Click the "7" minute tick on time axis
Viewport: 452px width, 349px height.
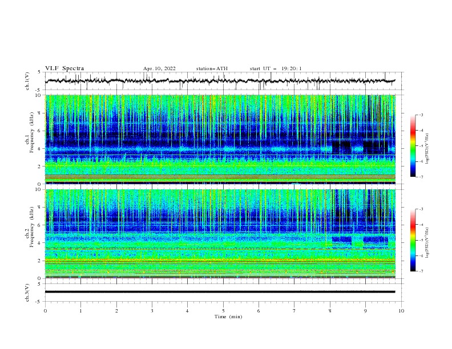click(294, 311)
